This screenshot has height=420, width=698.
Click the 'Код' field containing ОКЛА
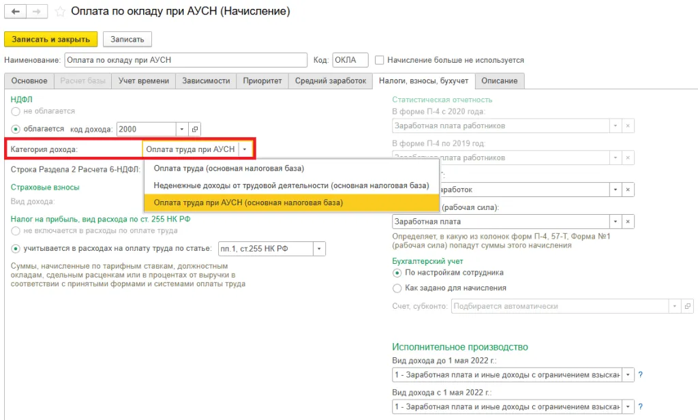tap(350, 60)
